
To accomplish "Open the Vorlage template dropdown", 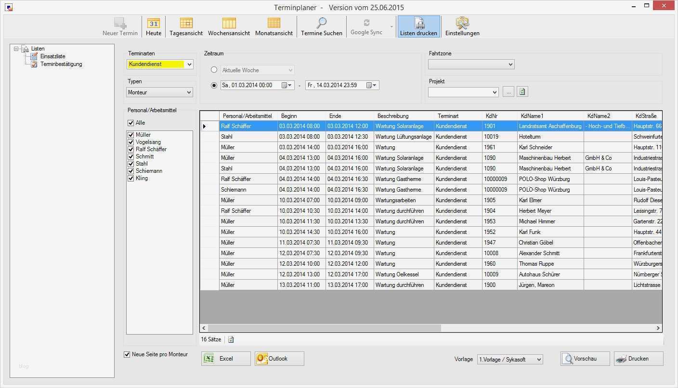I will pyautogui.click(x=539, y=359).
